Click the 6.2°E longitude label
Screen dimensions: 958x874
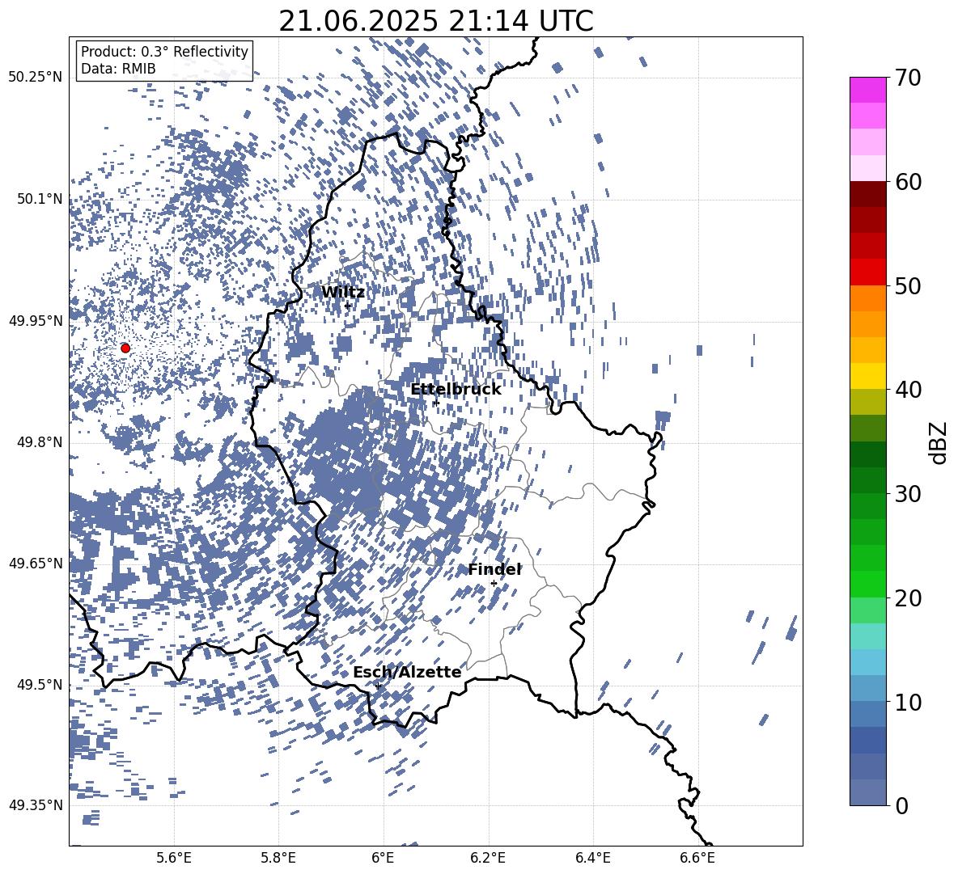(x=488, y=858)
